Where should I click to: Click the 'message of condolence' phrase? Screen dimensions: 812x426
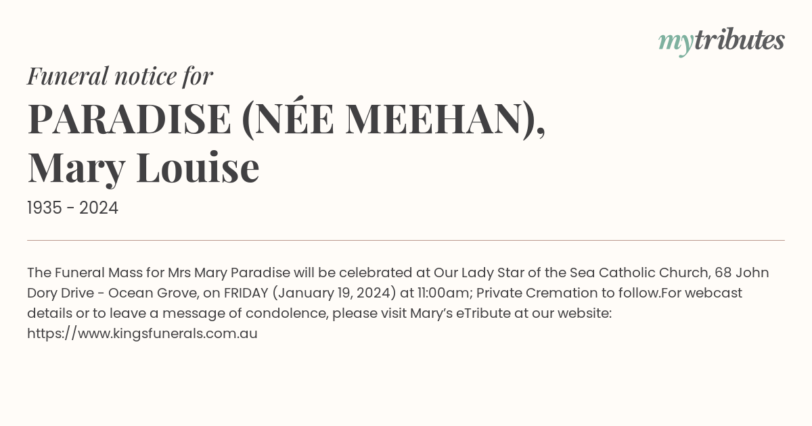[252, 313]
